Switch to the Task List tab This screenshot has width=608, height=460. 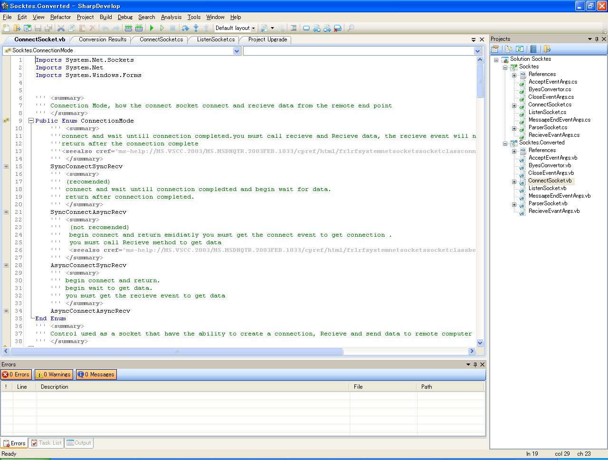tap(47, 443)
